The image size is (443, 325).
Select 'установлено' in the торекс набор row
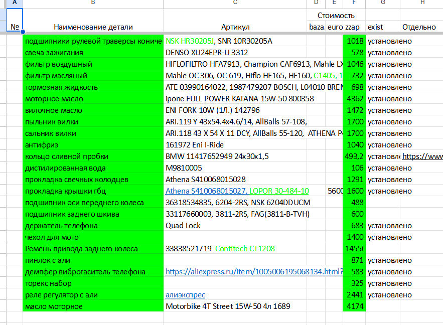382,283
